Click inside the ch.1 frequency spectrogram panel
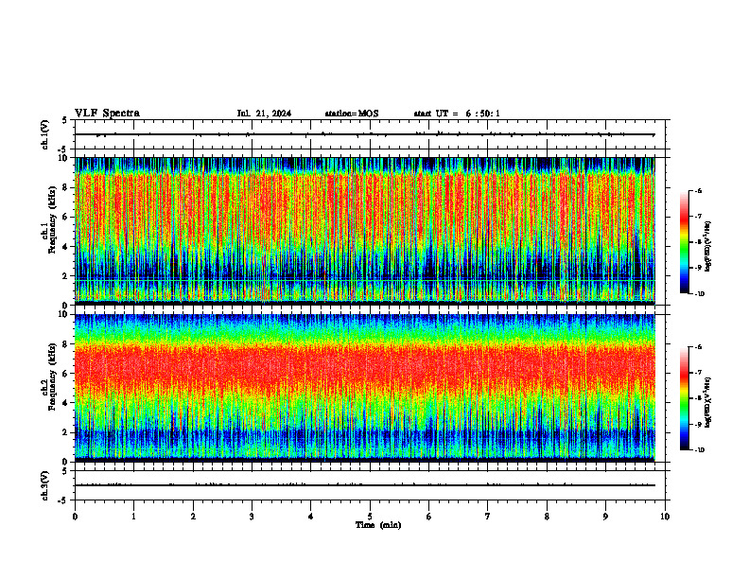The width and height of the screenshot is (749, 579). tap(365, 231)
